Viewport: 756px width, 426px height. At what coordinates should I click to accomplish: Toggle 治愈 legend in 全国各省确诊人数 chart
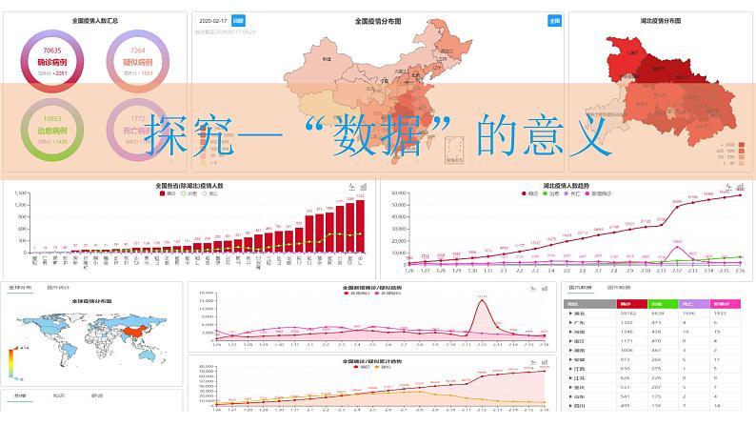181,193
